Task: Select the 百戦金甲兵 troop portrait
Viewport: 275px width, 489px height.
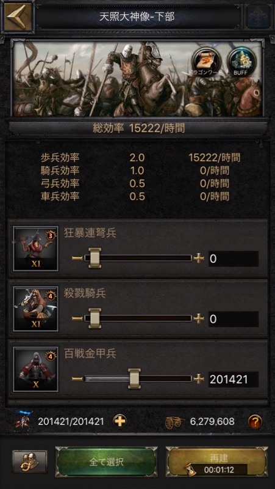Action: pos(35,369)
